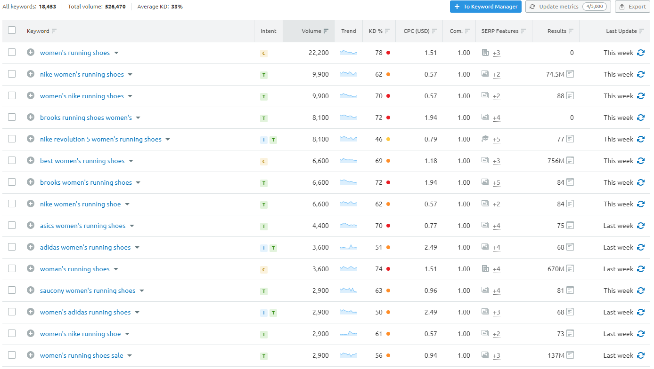
Task: Sort by CPC (USD) column header
Action: (417, 31)
